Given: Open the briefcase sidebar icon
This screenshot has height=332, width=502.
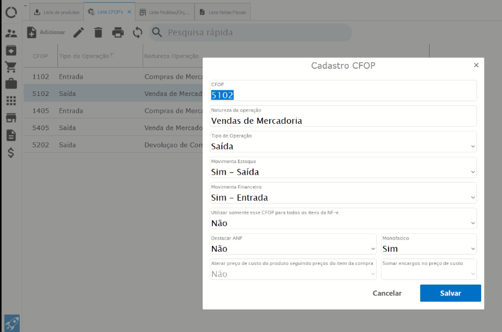Looking at the screenshot, I should 11,84.
